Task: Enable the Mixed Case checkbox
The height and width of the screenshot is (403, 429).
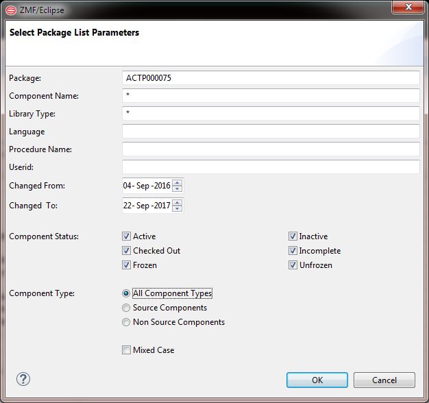Action: click(126, 350)
